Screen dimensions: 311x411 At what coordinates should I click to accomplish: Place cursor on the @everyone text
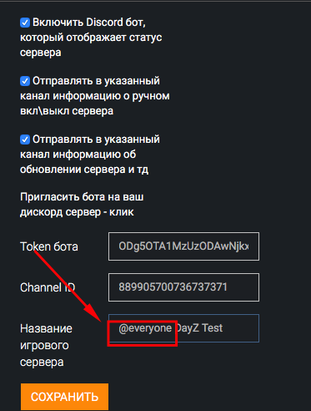pos(145,328)
